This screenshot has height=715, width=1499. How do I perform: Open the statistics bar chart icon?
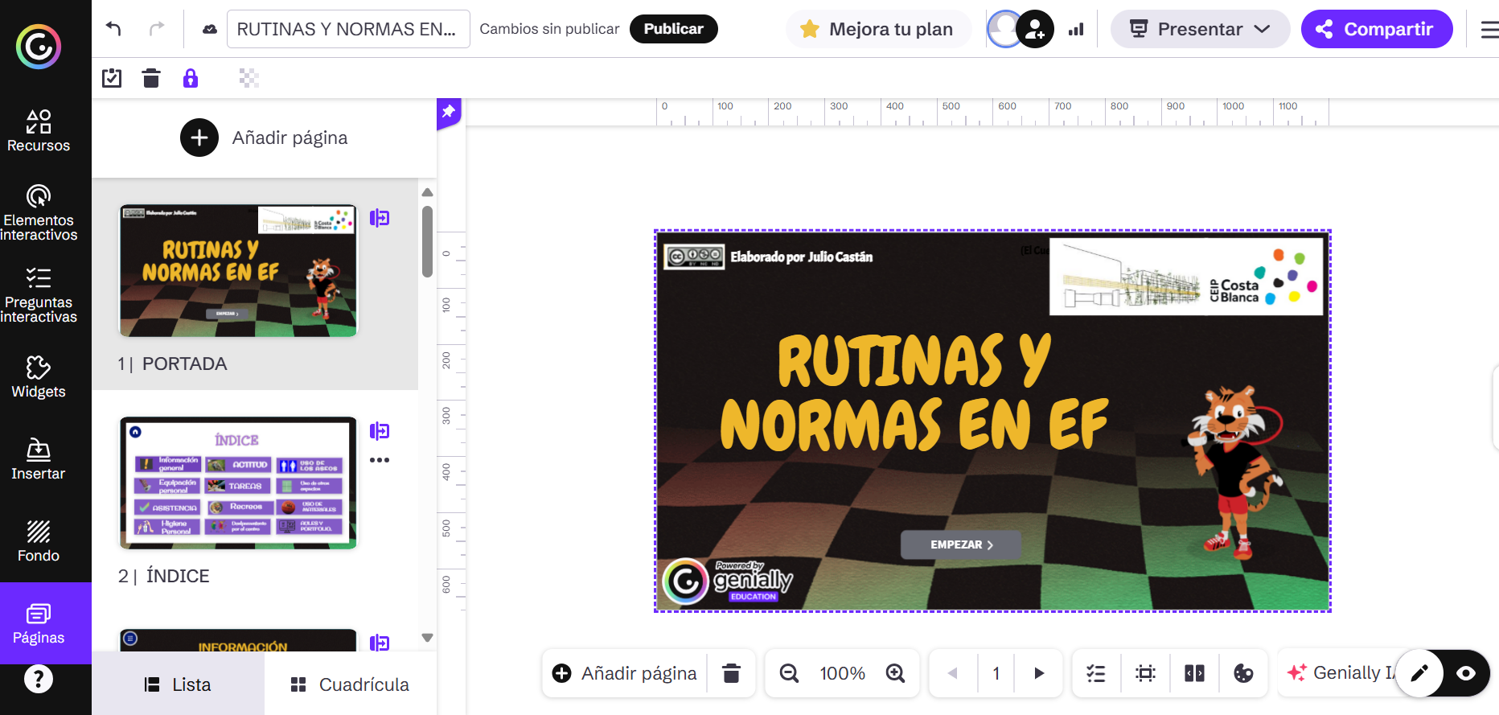[1076, 30]
